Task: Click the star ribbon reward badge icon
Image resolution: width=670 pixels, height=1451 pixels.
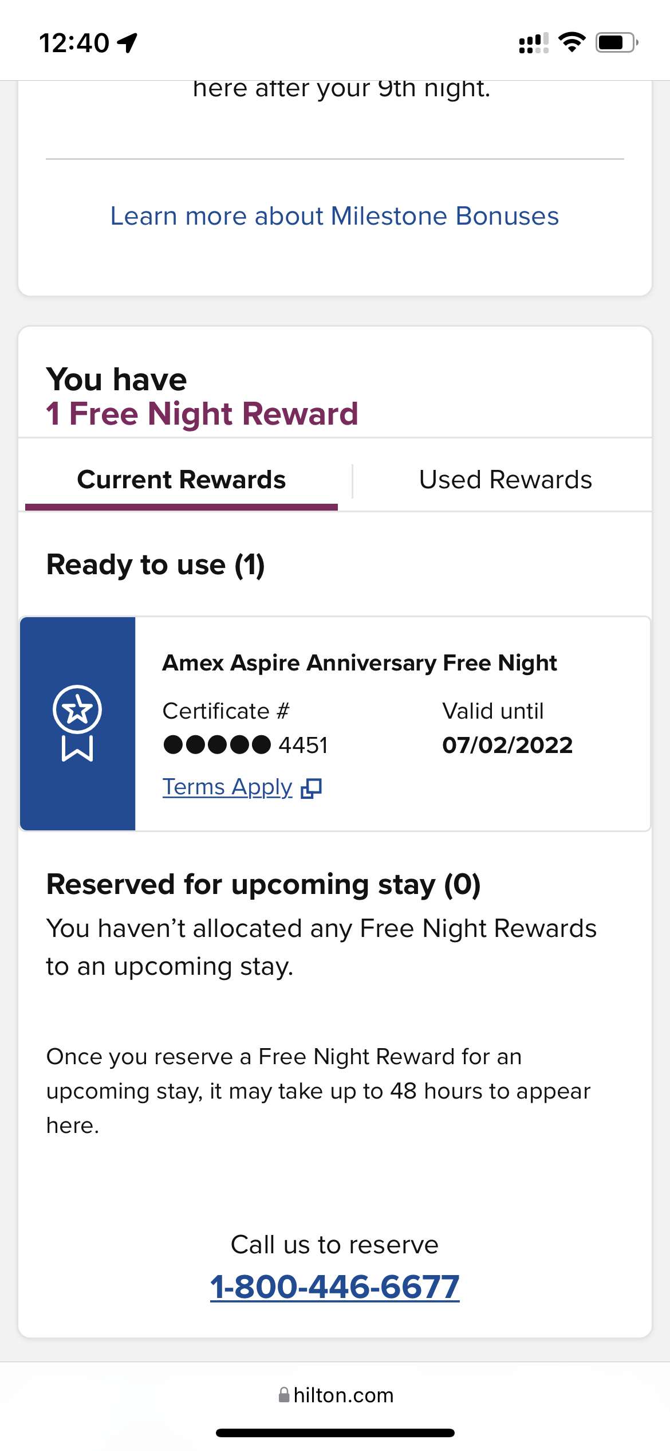Action: pyautogui.click(x=77, y=723)
